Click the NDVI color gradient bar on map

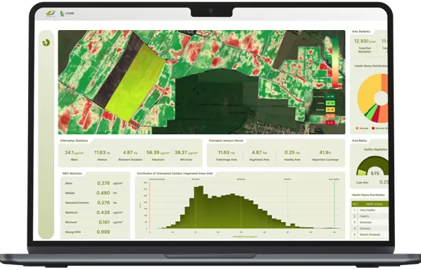tap(335, 62)
